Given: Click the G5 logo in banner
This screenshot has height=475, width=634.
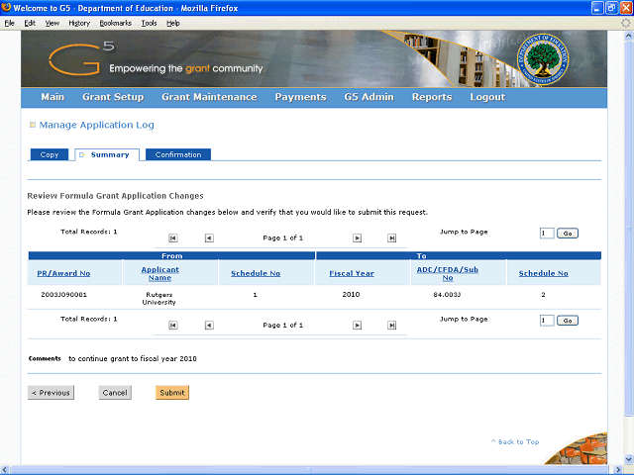Looking at the screenshot, I should 81,59.
